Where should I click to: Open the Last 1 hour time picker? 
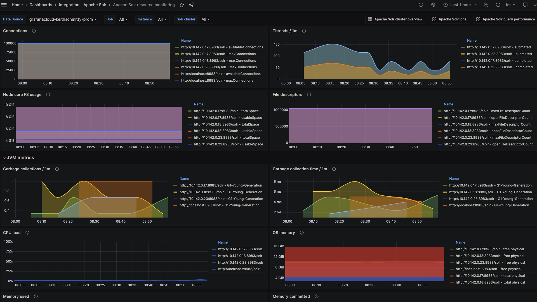(460, 5)
